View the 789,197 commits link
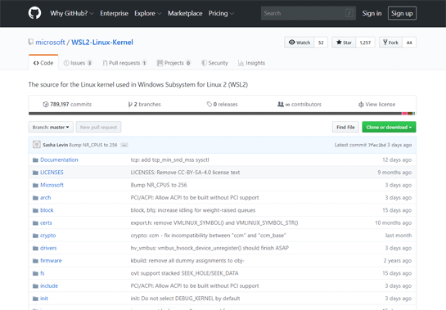Screen dimensions: 446x310 (67, 105)
